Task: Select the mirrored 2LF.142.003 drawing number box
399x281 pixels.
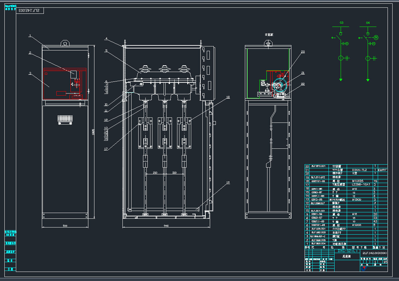Action: 30,11
